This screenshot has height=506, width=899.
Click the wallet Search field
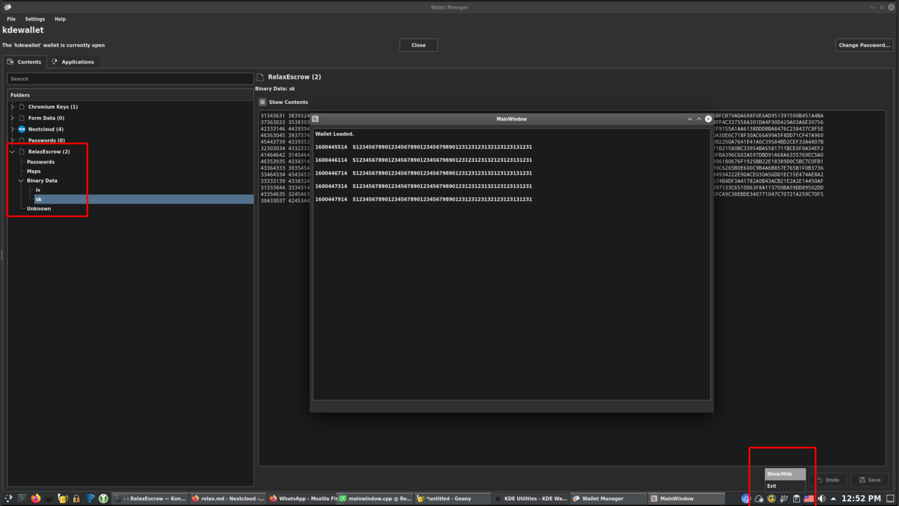tap(130, 79)
